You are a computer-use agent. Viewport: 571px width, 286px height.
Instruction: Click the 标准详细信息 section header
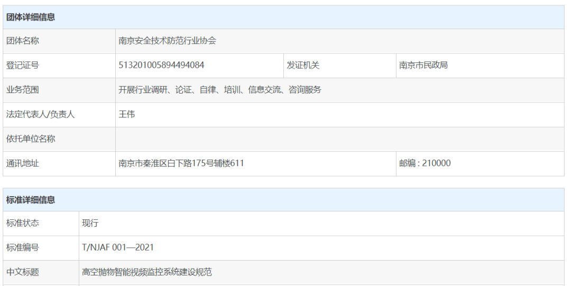point(31,200)
